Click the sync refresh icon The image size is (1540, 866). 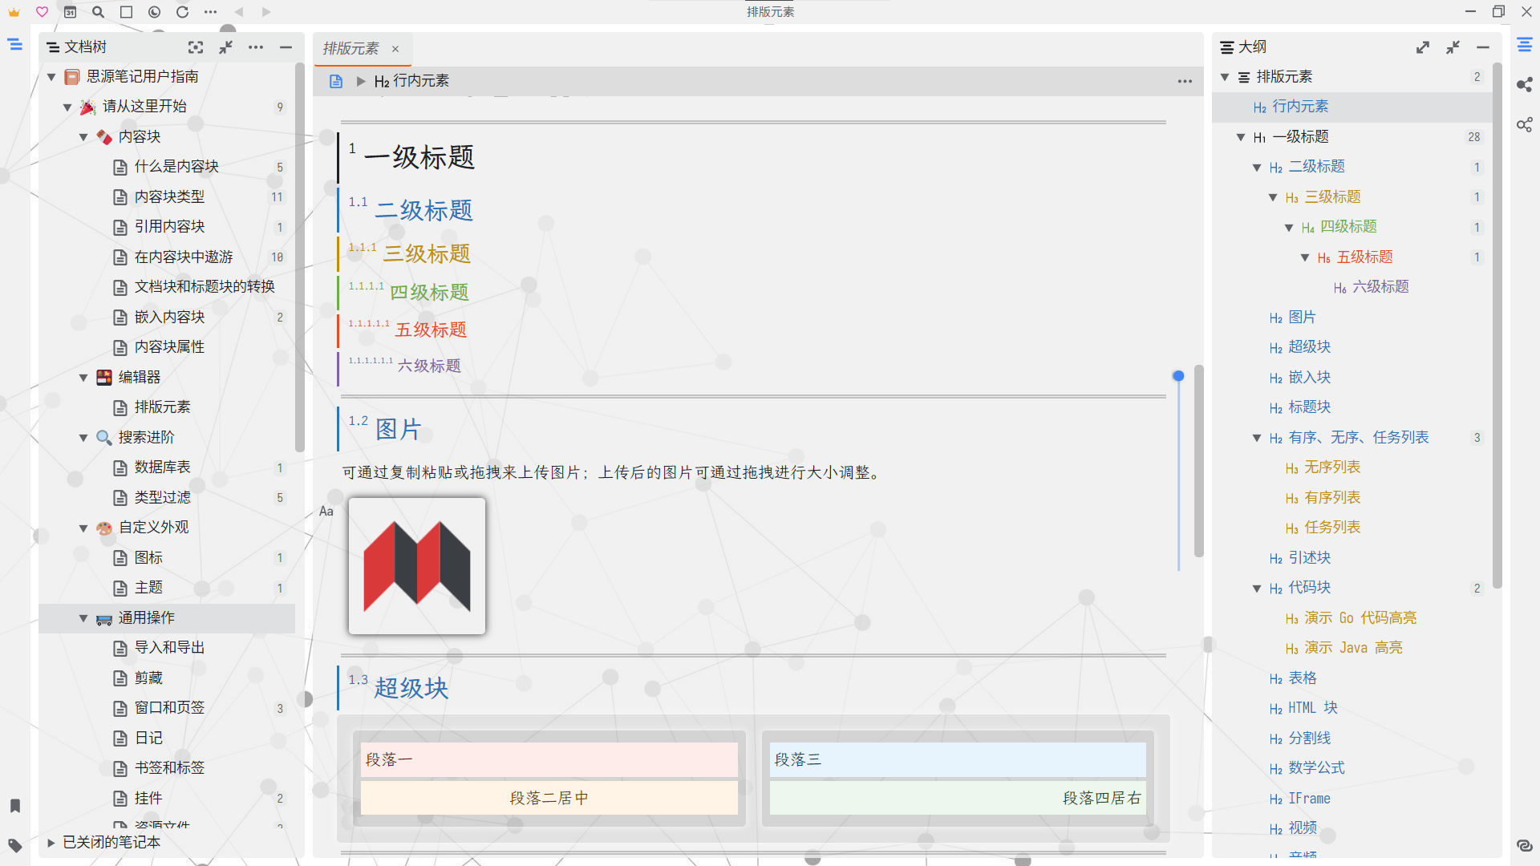tap(182, 12)
